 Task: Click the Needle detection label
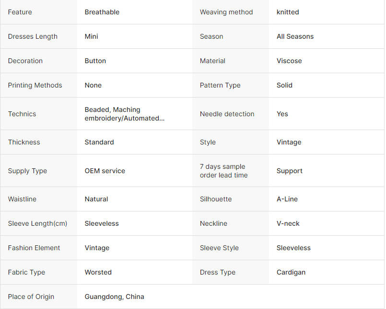pyautogui.click(x=227, y=114)
